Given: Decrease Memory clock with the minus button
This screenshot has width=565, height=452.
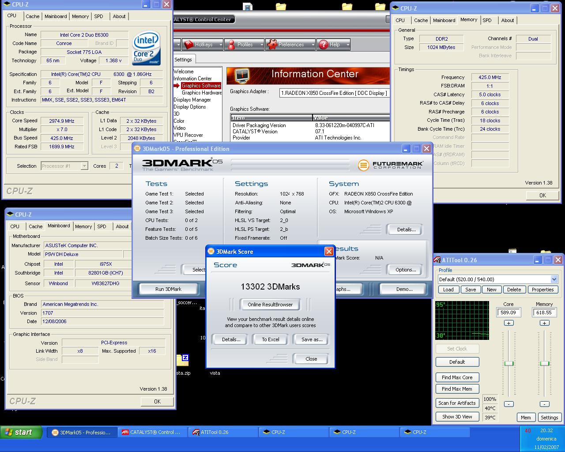Looking at the screenshot, I should pos(545,404).
